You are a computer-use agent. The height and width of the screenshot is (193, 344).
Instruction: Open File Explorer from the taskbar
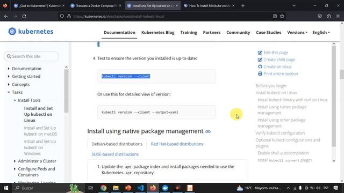(116, 188)
